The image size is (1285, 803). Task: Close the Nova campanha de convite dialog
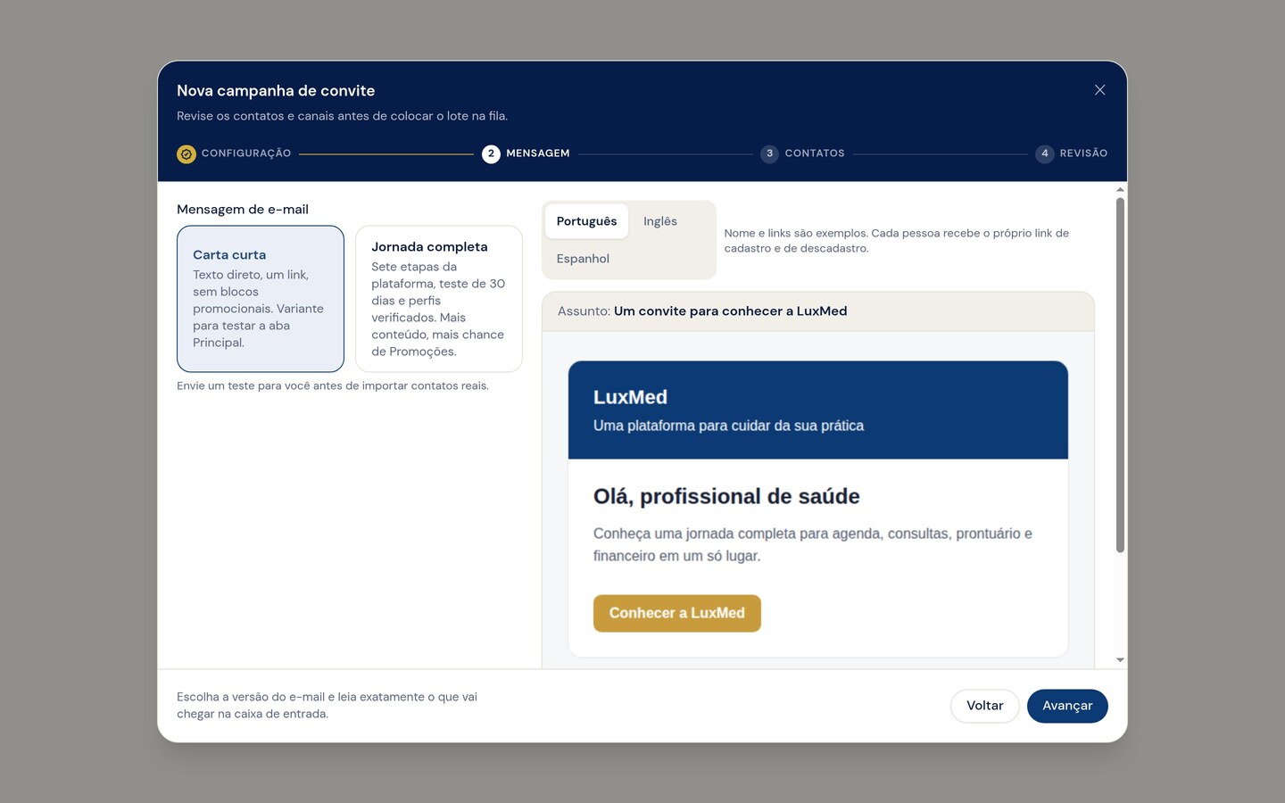pos(1099,90)
